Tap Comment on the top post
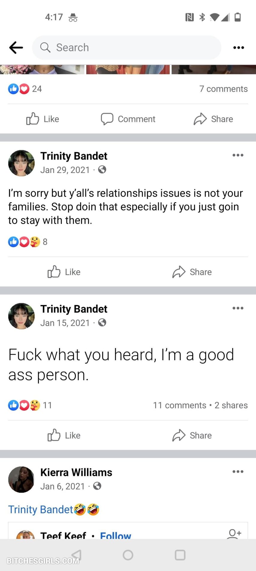The image size is (256, 571). pyautogui.click(x=128, y=119)
